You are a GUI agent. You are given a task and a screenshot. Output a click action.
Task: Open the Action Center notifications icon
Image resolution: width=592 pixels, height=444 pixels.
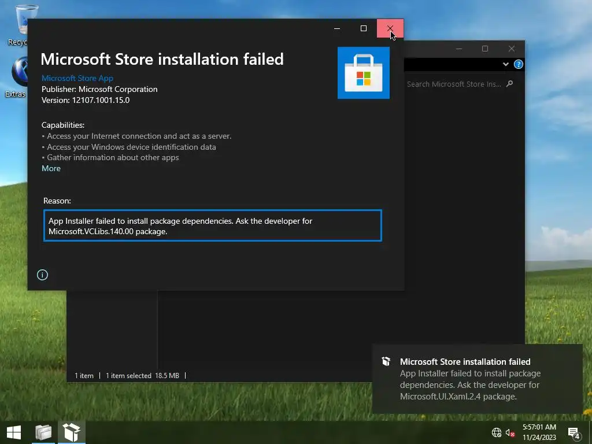(x=574, y=432)
